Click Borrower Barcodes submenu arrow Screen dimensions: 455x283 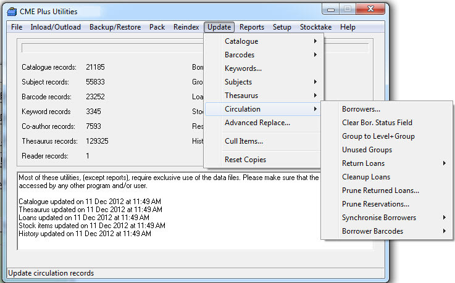coord(445,231)
